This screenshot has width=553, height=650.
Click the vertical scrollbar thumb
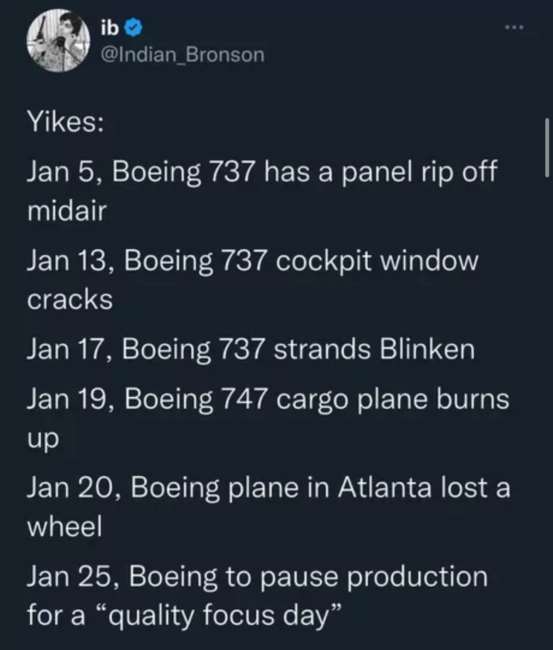547,148
